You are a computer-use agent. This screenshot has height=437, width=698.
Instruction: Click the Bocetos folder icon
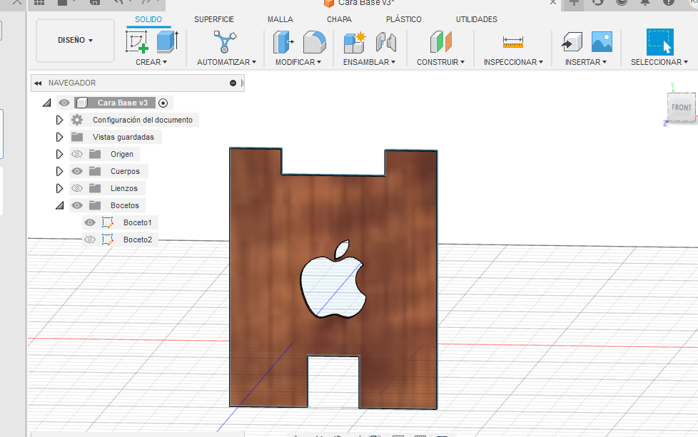click(94, 205)
